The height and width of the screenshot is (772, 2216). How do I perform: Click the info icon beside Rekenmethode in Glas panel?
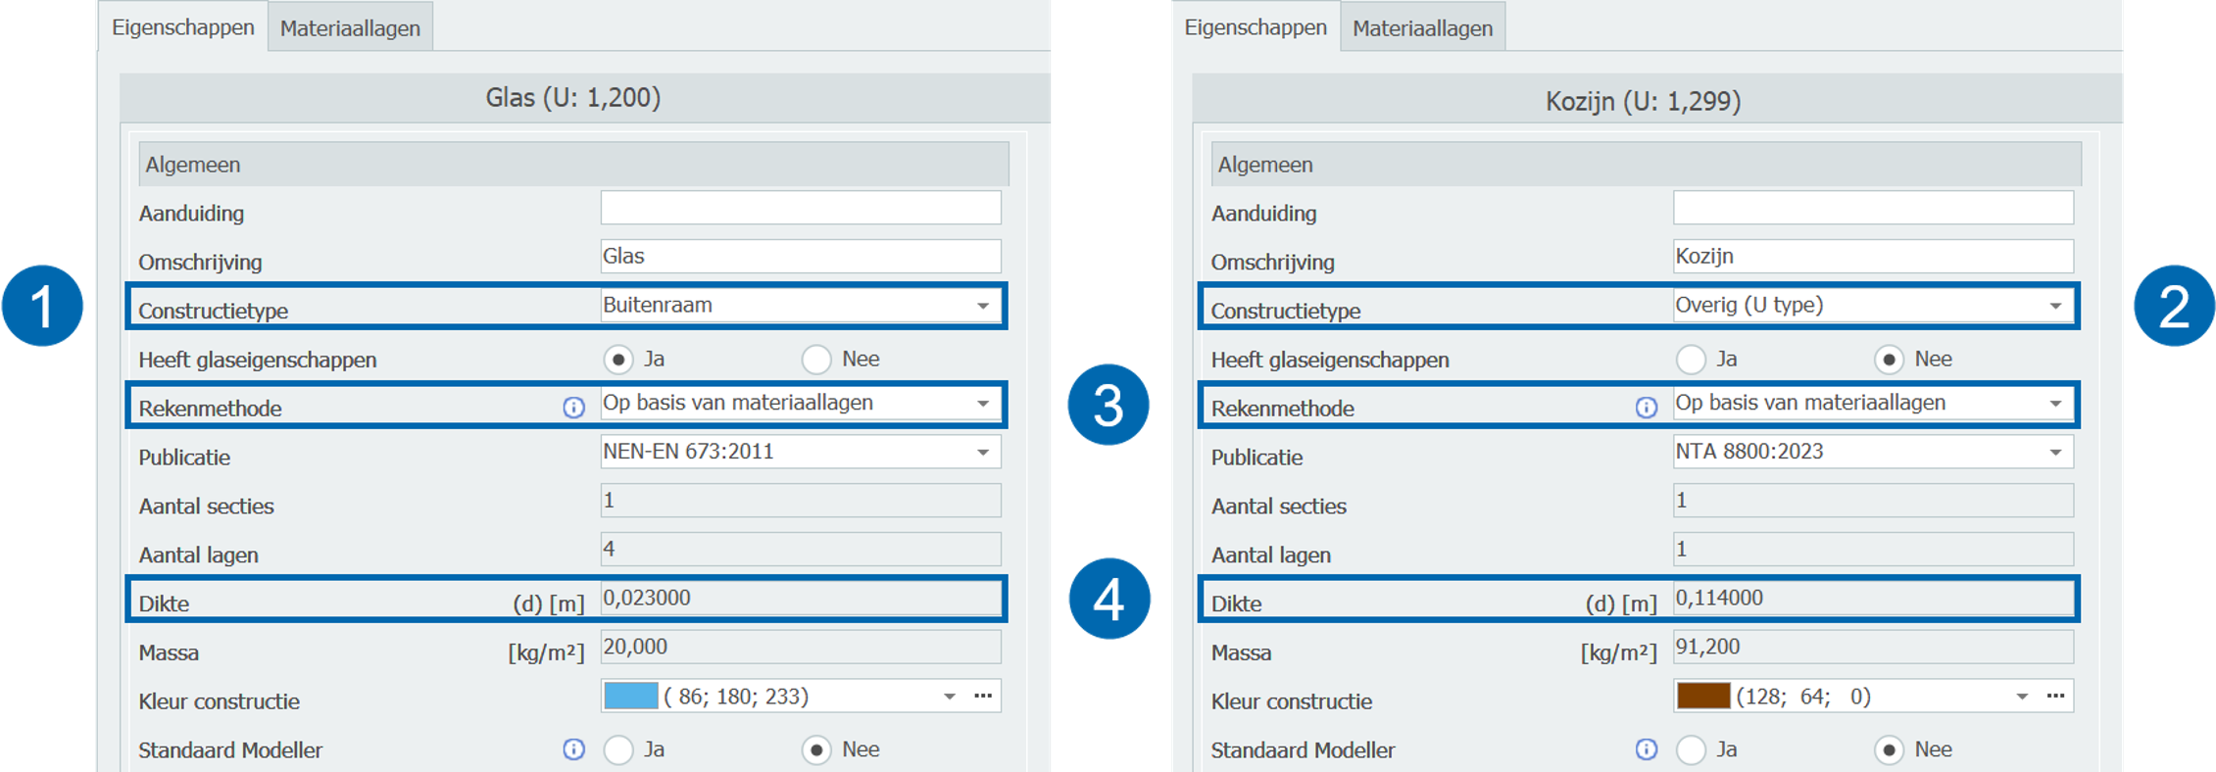pyautogui.click(x=573, y=408)
